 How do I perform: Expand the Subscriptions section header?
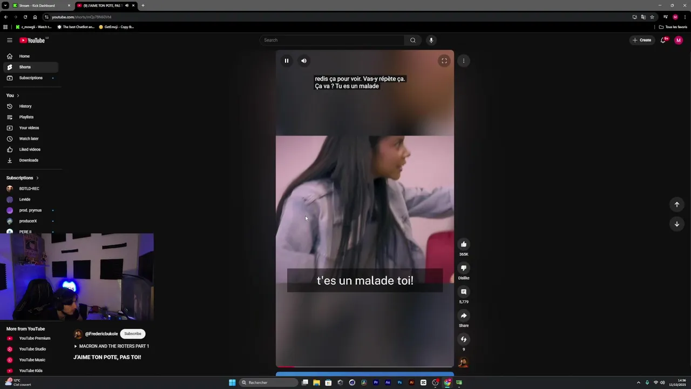pos(23,178)
